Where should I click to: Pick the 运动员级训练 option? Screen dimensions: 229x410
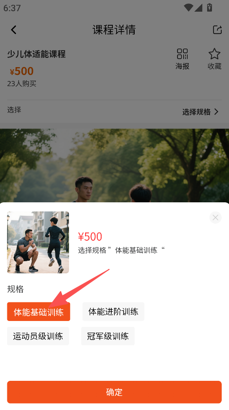click(38, 336)
